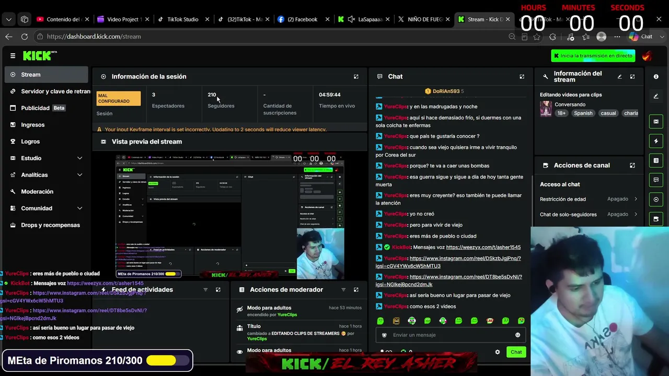
Task: Select Stream in the sidebar
Action: tap(46, 75)
